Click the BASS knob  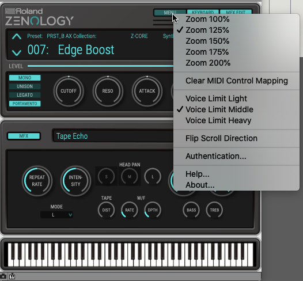(x=191, y=210)
